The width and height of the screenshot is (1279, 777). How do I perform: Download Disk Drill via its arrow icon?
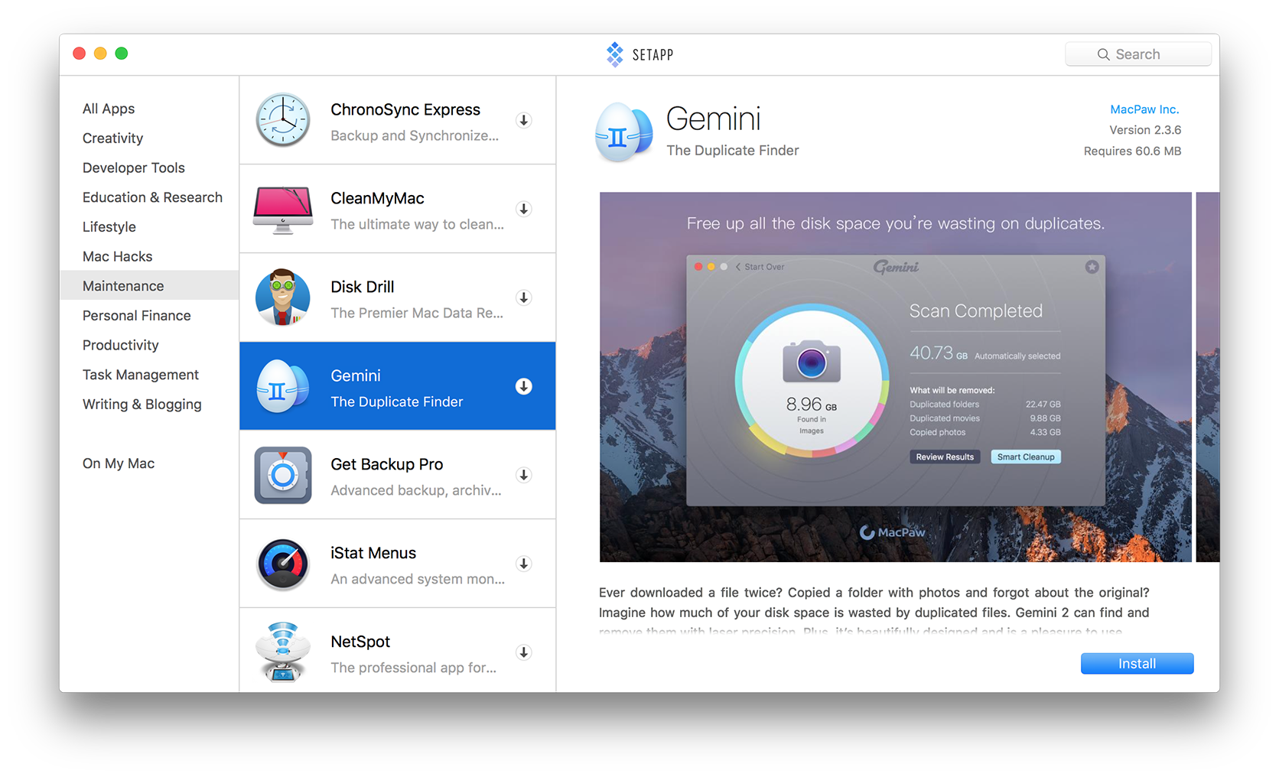tap(524, 297)
